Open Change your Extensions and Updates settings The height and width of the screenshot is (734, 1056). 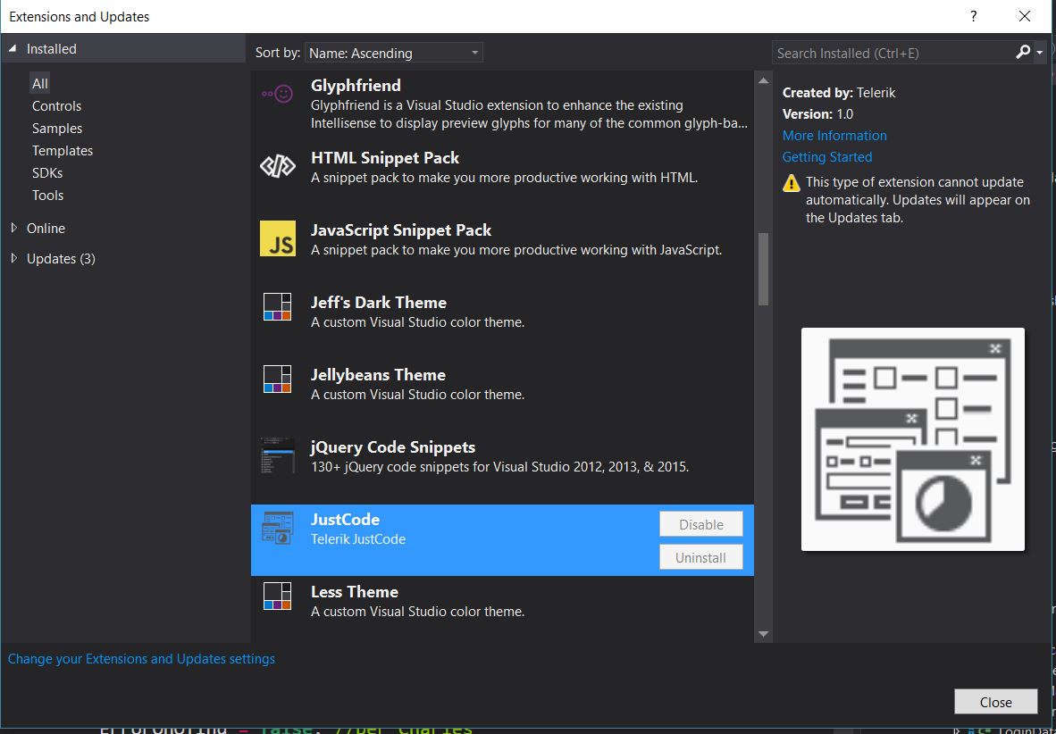pos(141,659)
